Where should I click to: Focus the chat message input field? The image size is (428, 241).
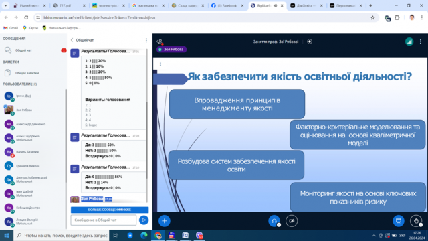pos(104,220)
